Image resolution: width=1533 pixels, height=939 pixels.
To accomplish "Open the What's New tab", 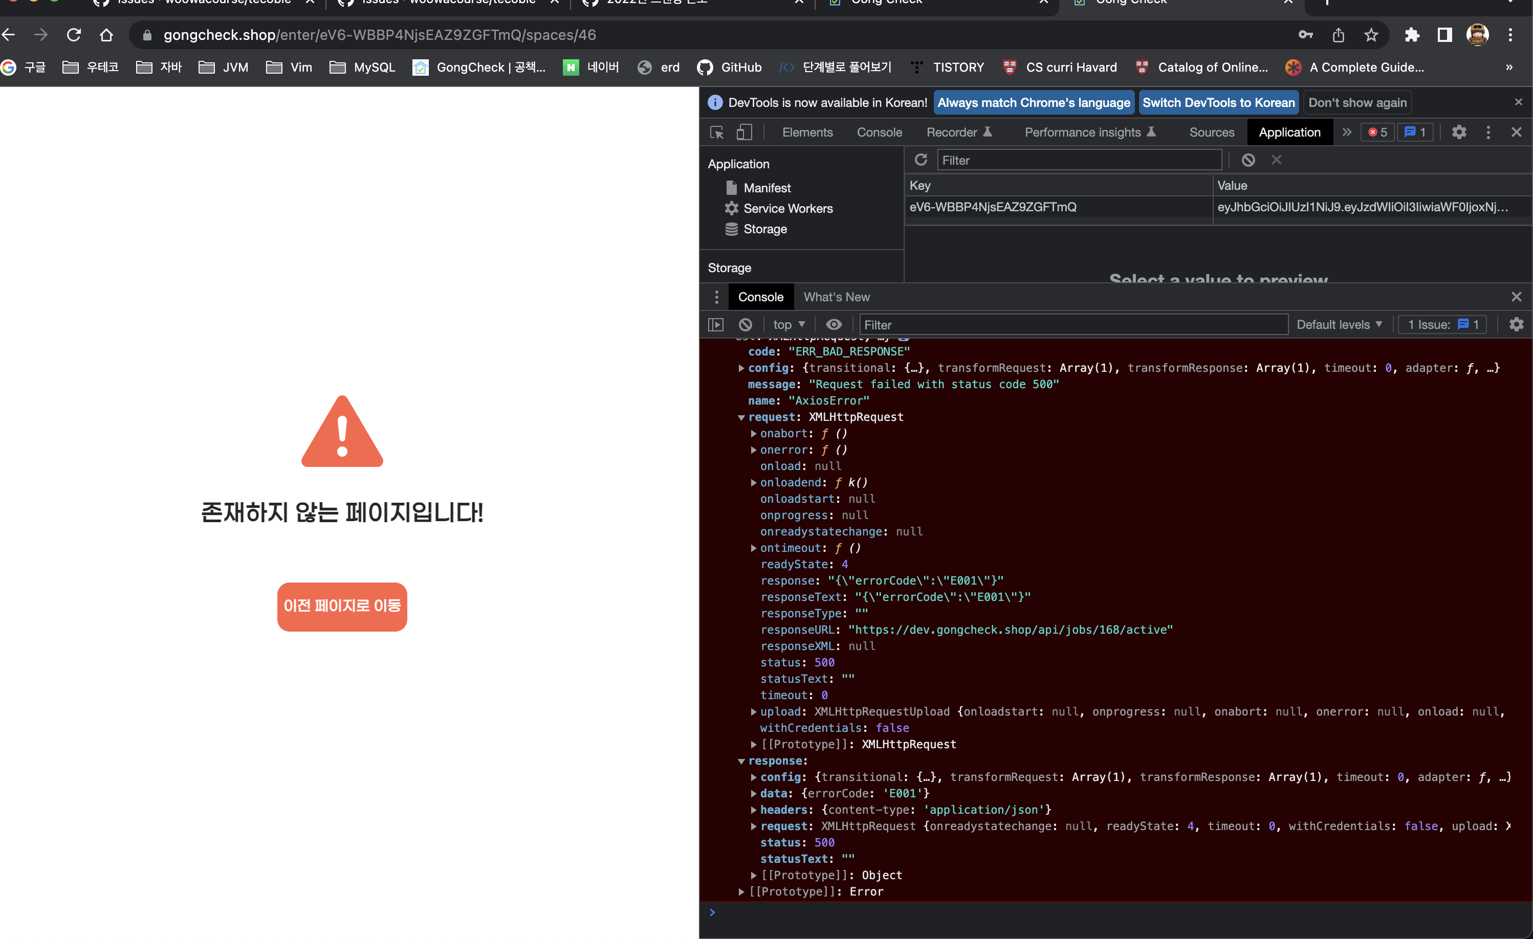I will pyautogui.click(x=836, y=297).
